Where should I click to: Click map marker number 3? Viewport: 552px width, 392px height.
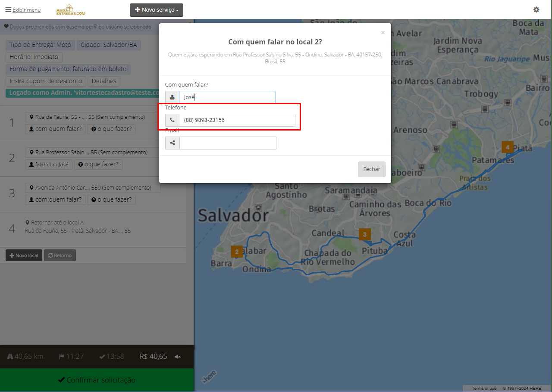(365, 234)
